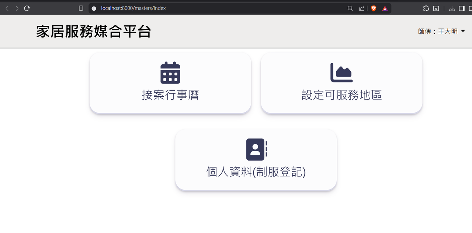Click the address book icon for 個人資料

[257, 150]
